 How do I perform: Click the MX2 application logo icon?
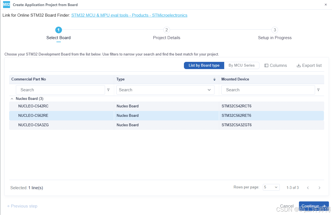point(6,4)
